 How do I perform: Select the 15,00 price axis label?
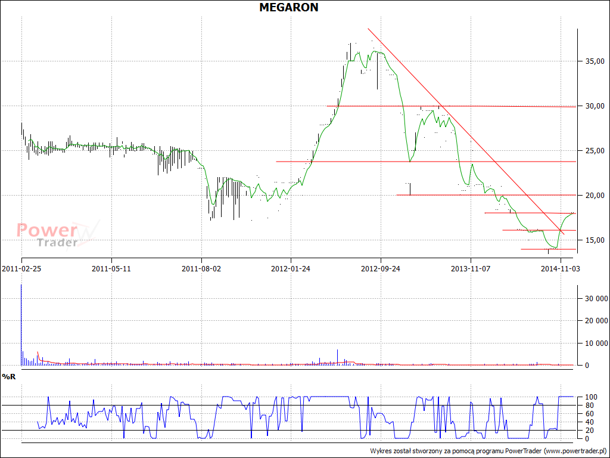[594, 240]
